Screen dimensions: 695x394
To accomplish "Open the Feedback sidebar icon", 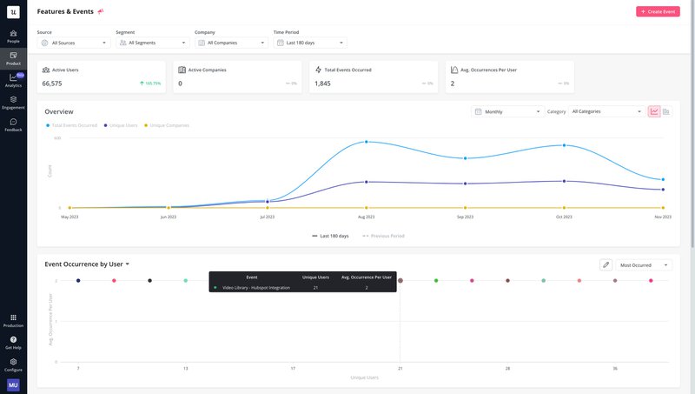I will click(x=13, y=124).
